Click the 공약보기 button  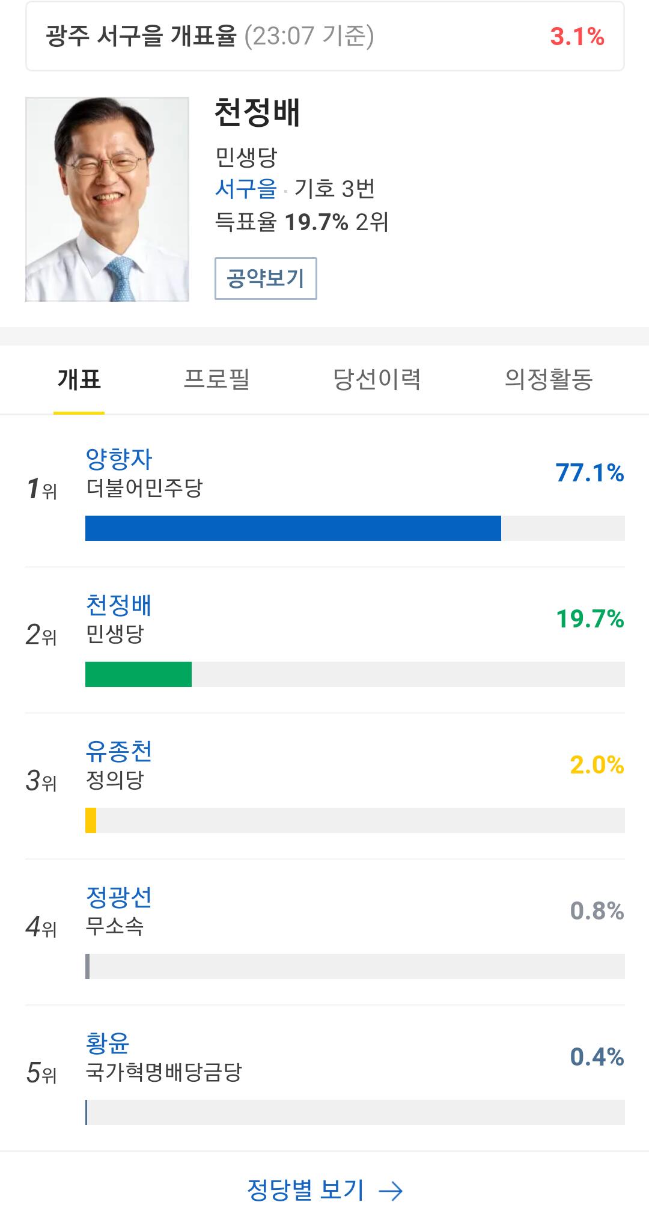click(x=266, y=279)
